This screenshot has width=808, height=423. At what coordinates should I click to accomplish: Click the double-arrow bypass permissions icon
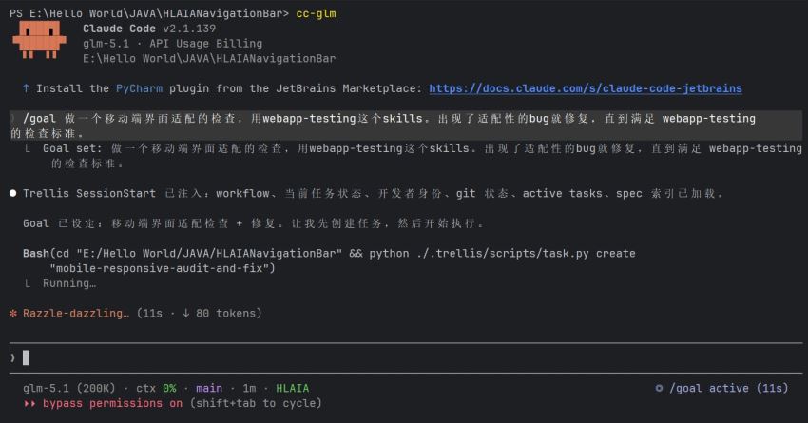[29, 403]
